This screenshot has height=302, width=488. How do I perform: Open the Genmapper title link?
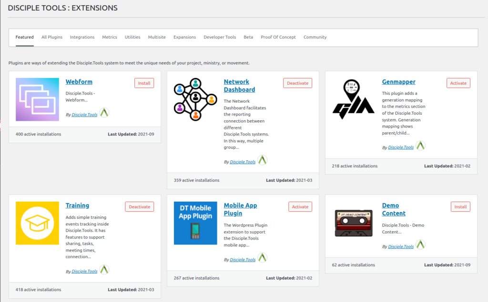[399, 82]
